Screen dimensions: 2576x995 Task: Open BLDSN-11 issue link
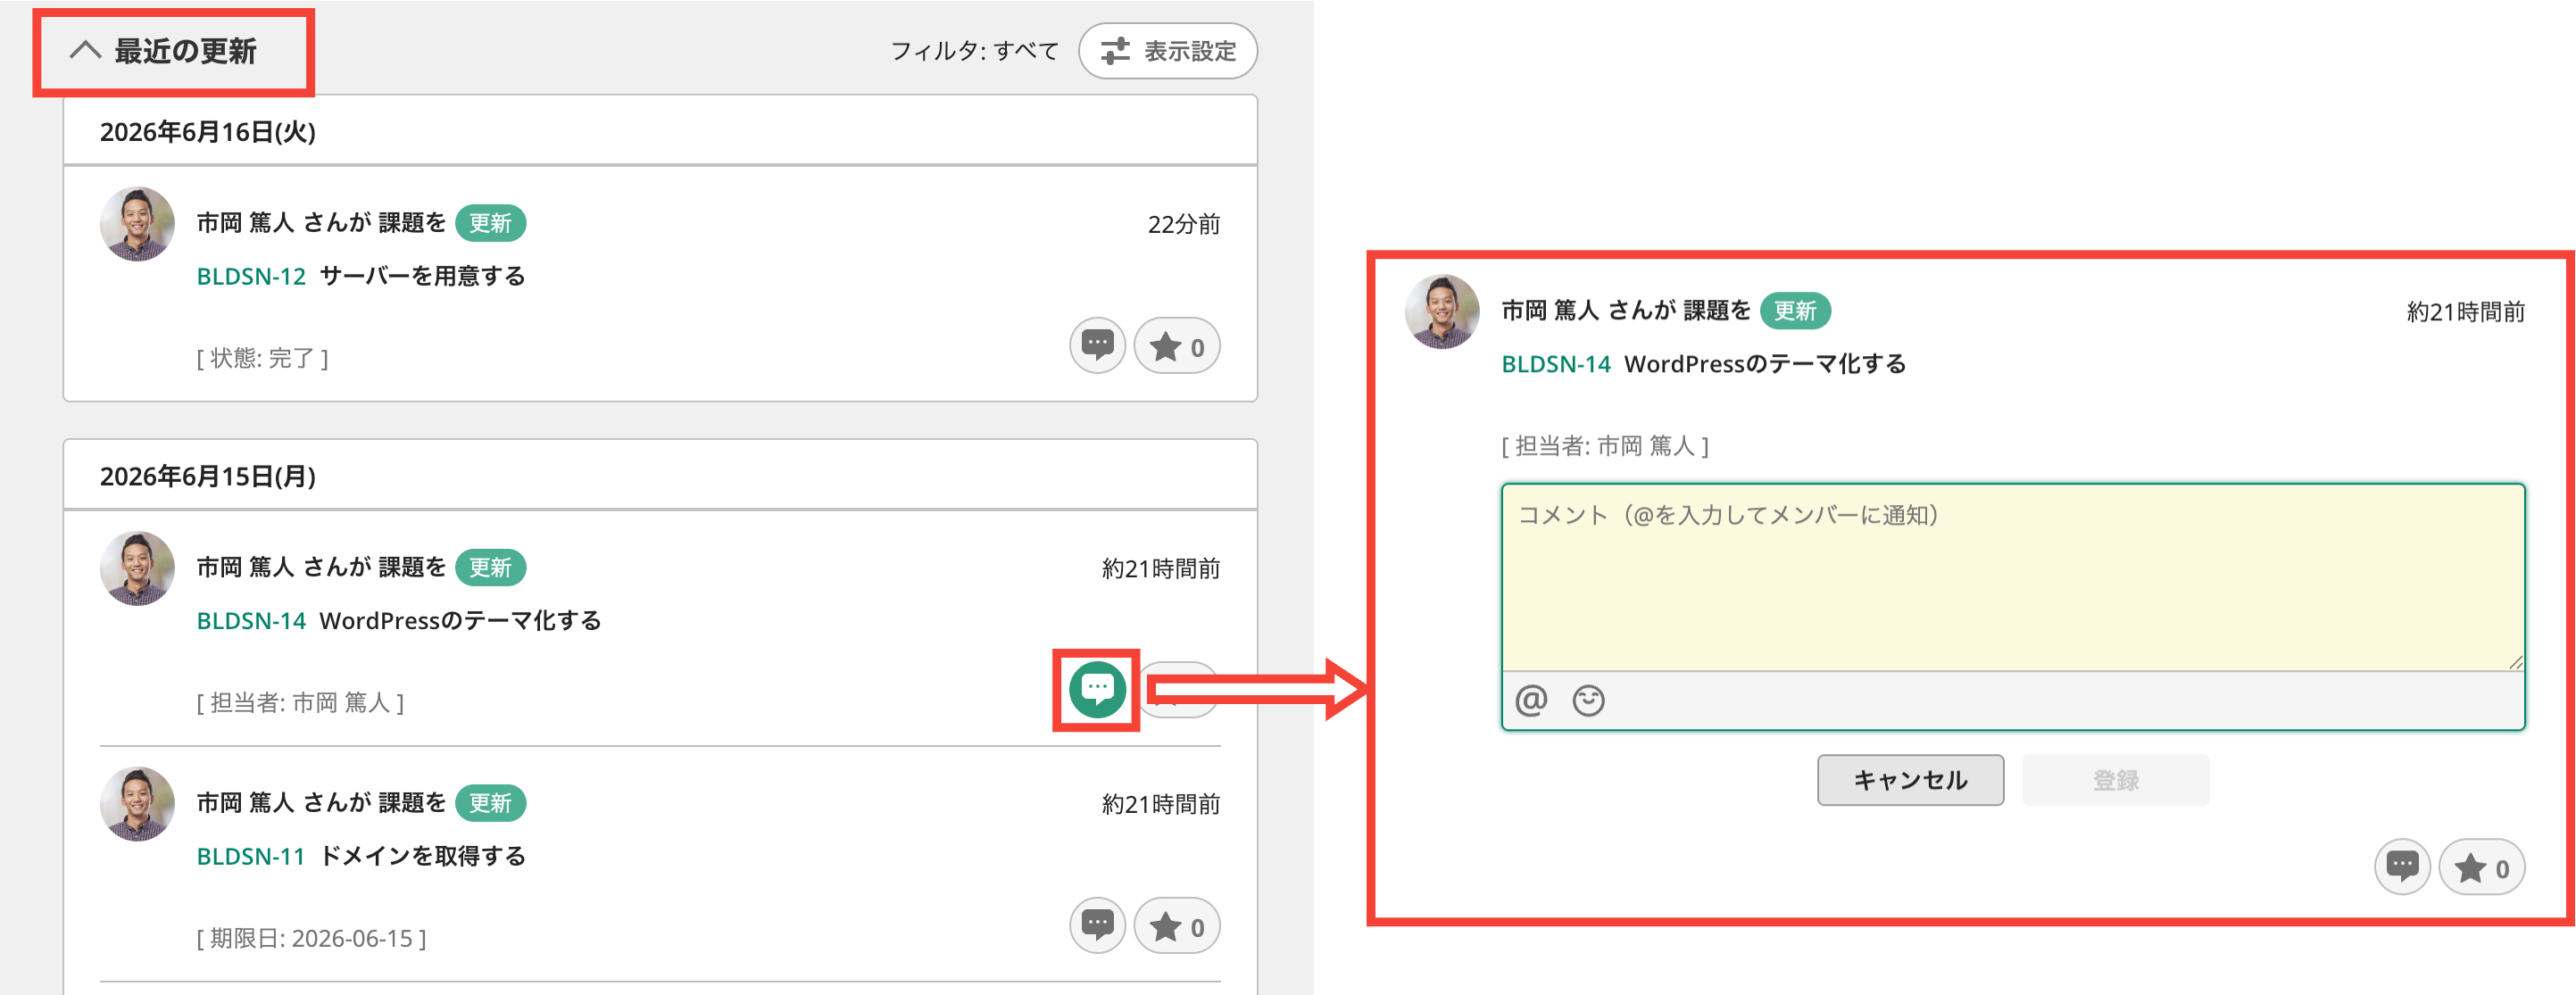(x=250, y=856)
